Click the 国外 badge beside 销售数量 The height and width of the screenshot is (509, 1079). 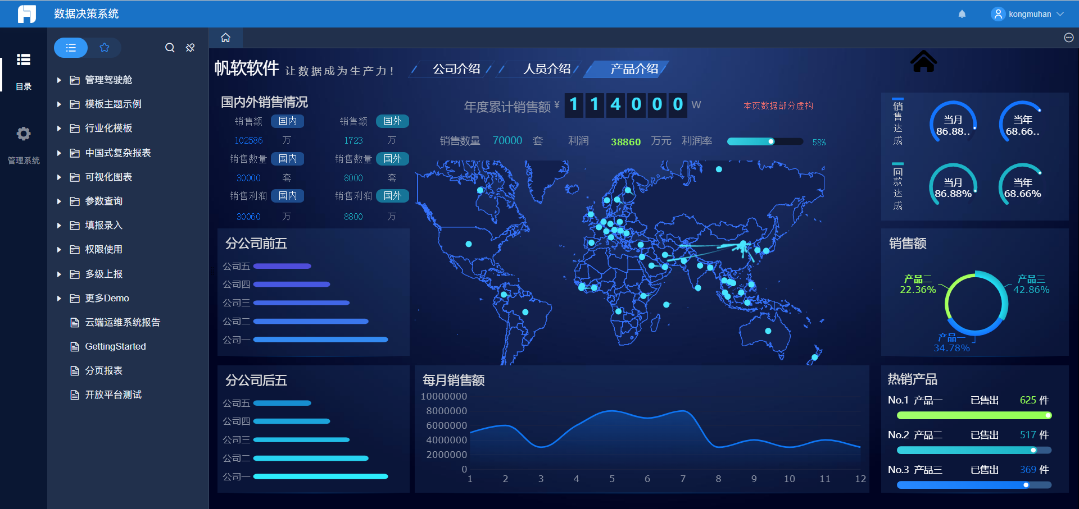(x=393, y=159)
